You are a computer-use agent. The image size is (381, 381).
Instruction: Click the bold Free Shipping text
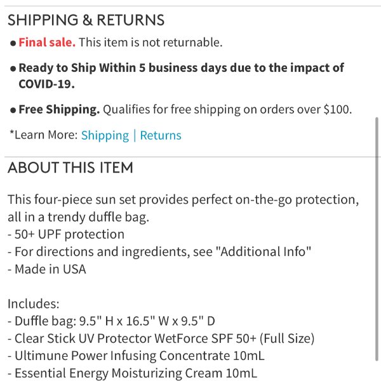coord(59,109)
